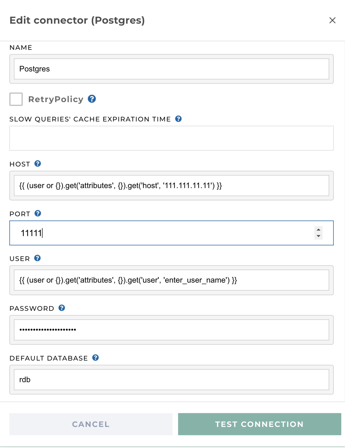Open the Default Database help icon
Viewport: 345px width, 448px height.
point(95,358)
